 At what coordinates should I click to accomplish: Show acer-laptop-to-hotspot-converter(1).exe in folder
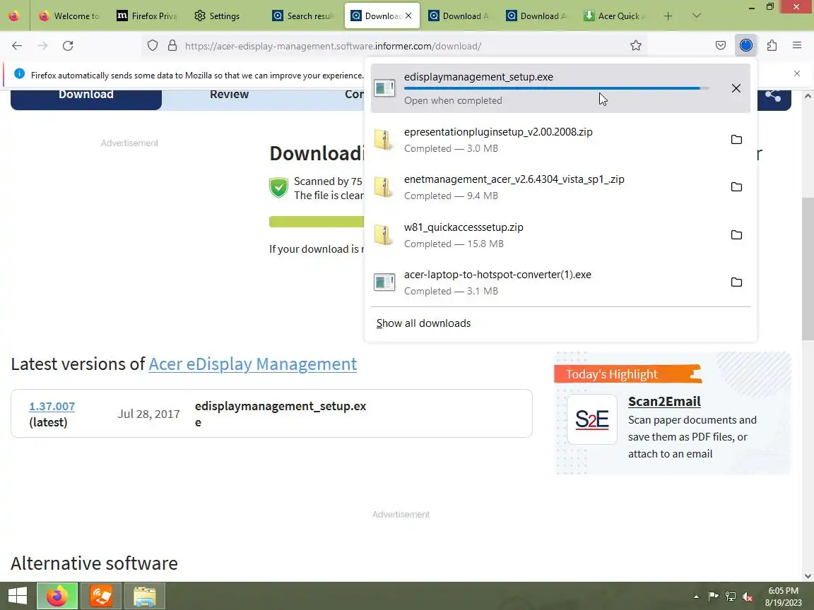(736, 282)
